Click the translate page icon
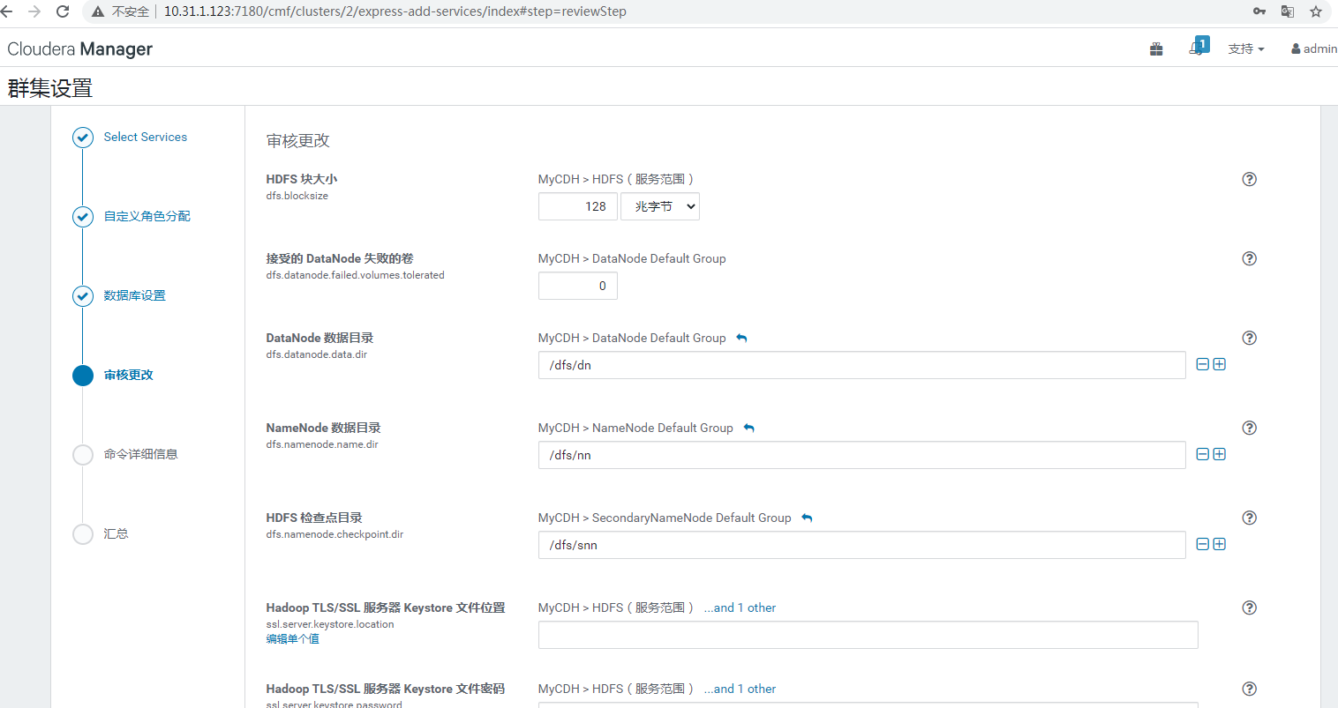 pos(1288,11)
